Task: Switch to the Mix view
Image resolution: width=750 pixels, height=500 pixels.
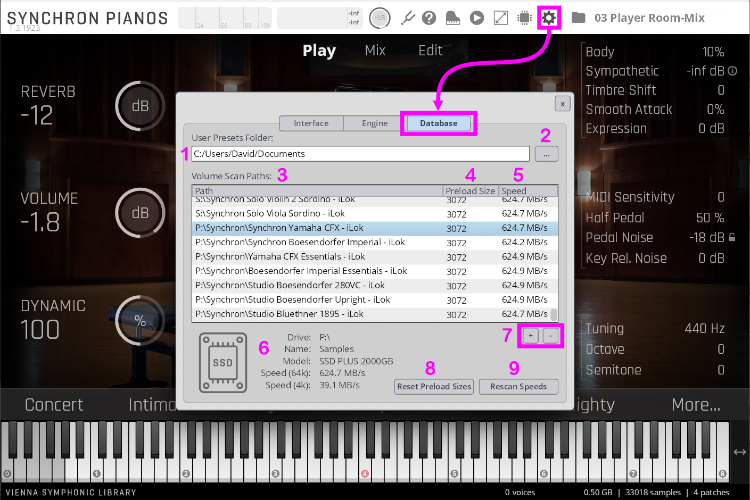Action: [x=375, y=51]
